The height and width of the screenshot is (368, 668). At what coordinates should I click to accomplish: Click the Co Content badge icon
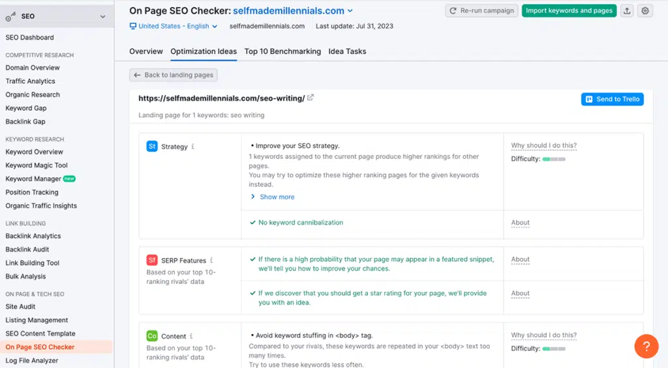pyautogui.click(x=151, y=335)
